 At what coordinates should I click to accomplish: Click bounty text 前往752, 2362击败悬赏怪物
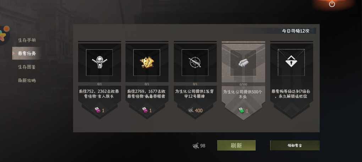(x=99, y=94)
